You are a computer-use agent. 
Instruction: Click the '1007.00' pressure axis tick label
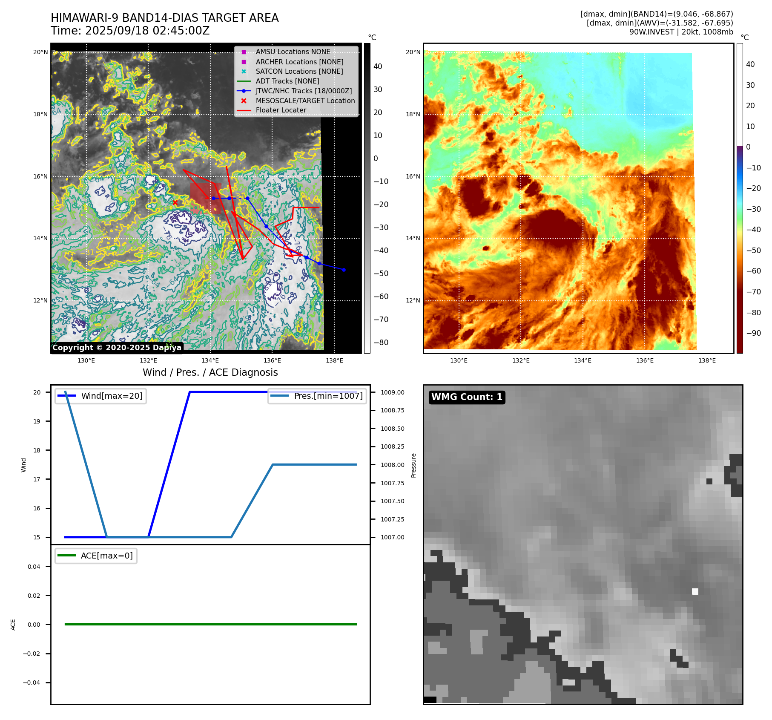pos(393,537)
